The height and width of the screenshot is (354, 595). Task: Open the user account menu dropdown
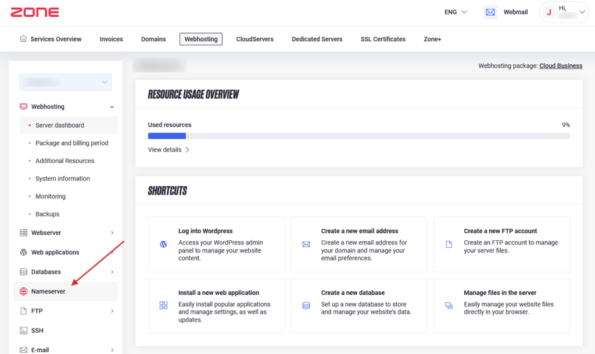coord(564,12)
